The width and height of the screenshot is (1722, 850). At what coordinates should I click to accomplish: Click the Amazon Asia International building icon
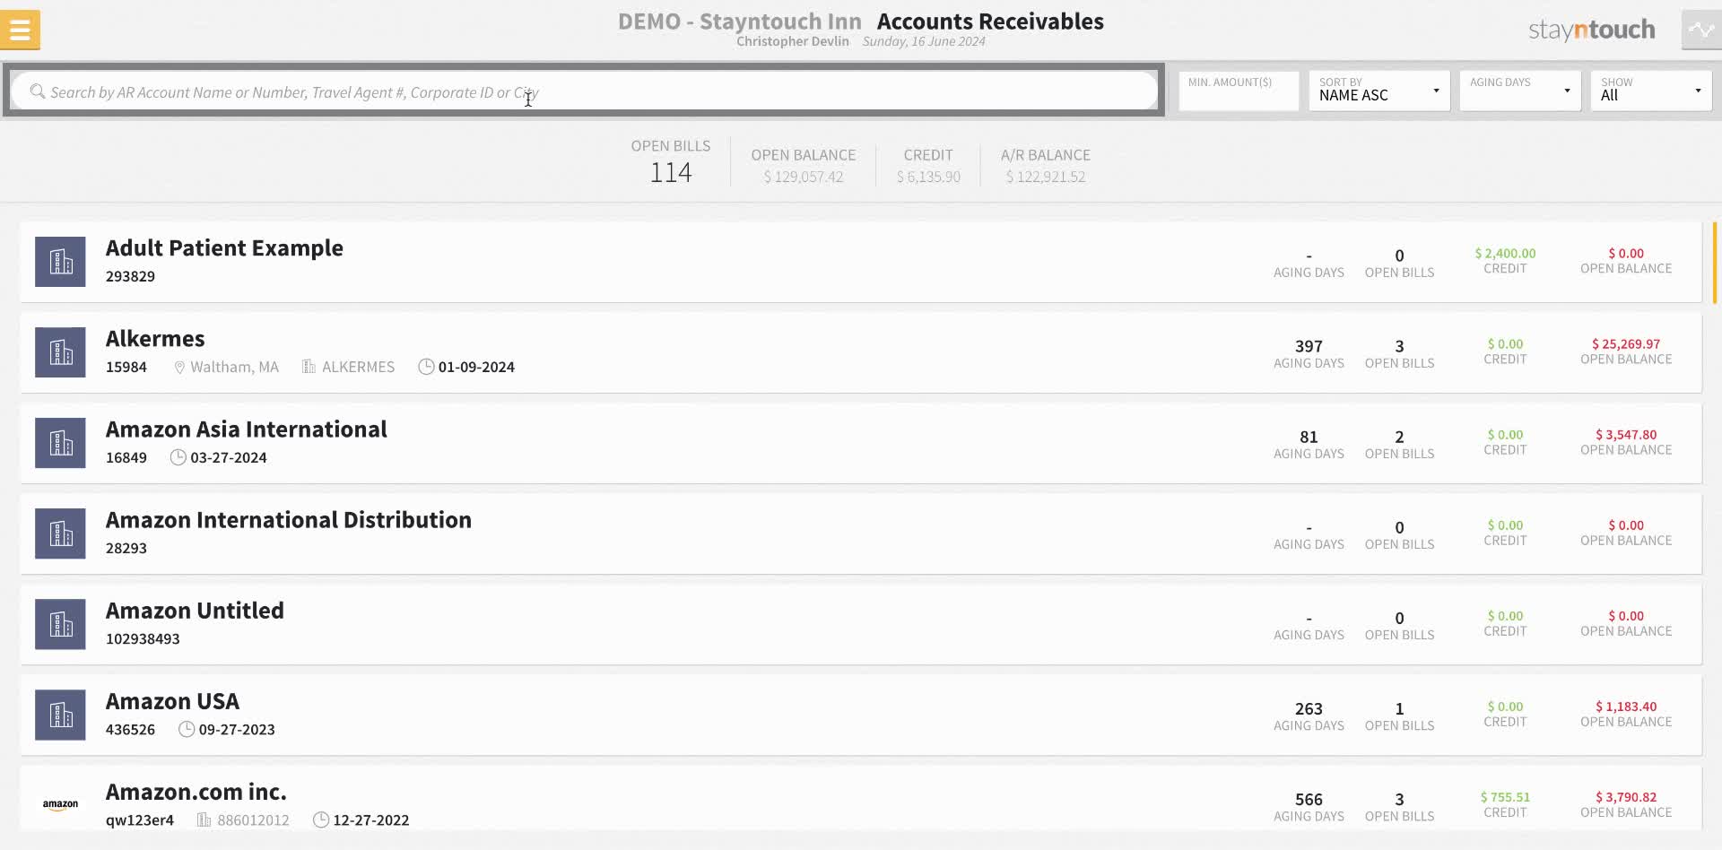click(60, 443)
